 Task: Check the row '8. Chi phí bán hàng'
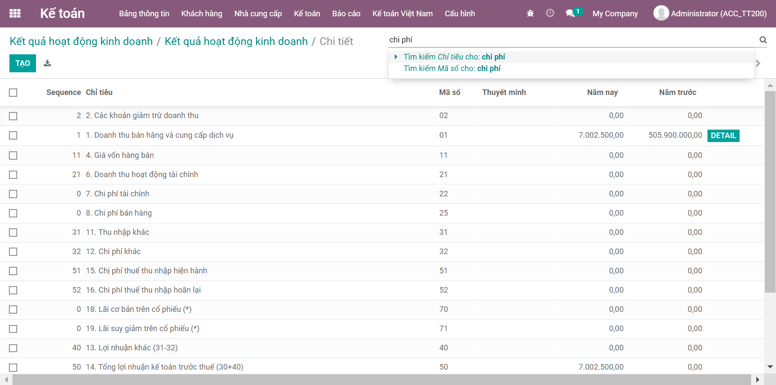(x=13, y=213)
